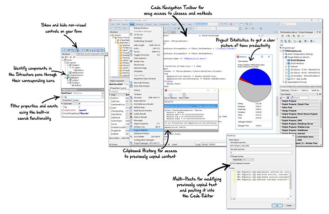
Task: Select Configuration Manager in View menu
Action: point(147,140)
